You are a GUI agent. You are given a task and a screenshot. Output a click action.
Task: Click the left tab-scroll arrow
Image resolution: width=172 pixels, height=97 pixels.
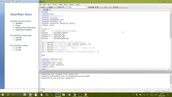point(40,10)
